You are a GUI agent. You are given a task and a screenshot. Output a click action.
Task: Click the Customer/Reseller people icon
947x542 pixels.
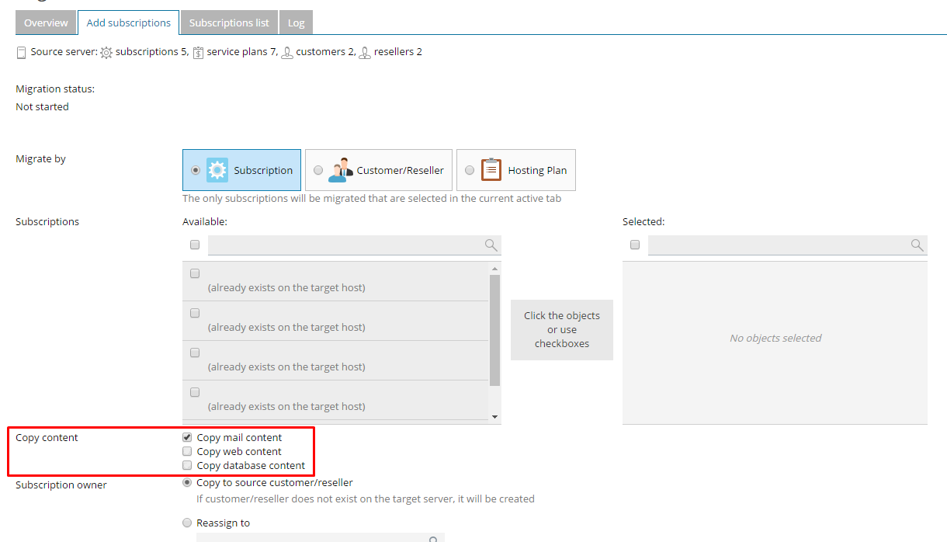[340, 170]
